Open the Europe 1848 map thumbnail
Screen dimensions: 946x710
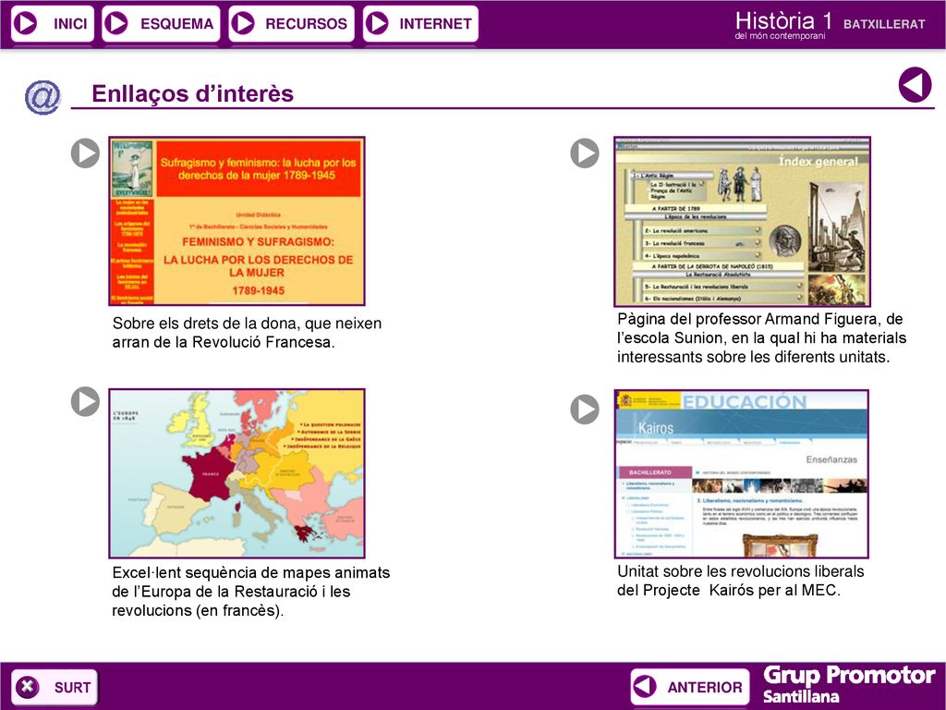[237, 473]
